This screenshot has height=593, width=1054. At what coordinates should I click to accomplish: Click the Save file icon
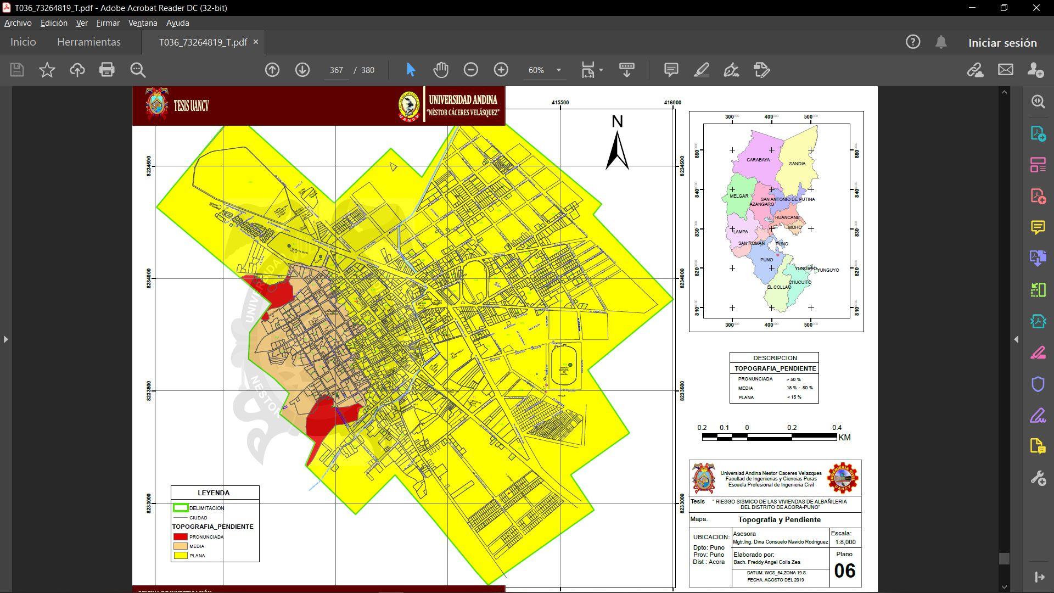(x=17, y=70)
